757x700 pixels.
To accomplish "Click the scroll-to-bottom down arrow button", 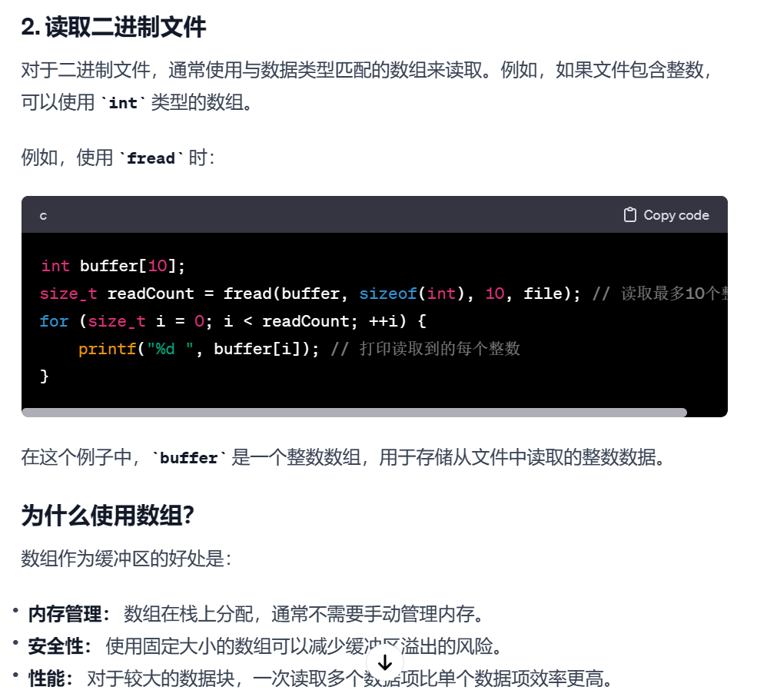I will [385, 663].
